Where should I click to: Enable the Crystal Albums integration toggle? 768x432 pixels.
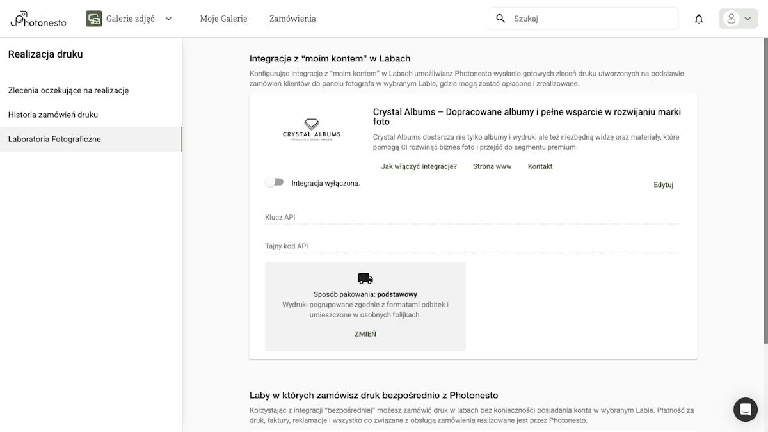274,182
